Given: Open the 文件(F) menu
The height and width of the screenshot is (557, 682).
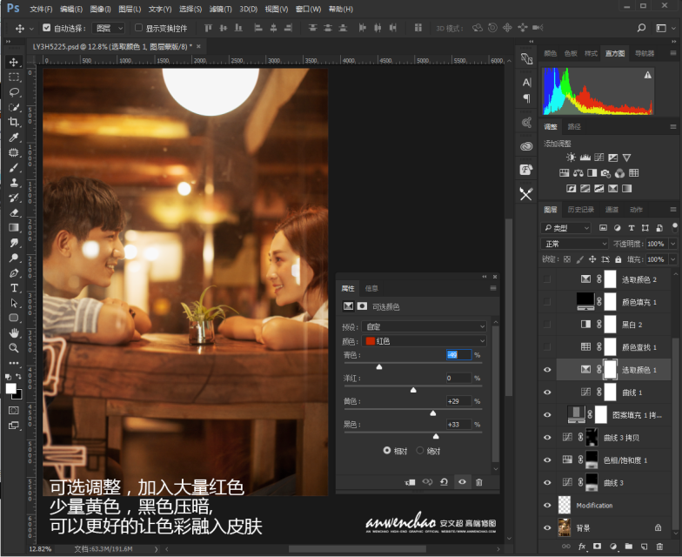Looking at the screenshot, I should 41,9.
